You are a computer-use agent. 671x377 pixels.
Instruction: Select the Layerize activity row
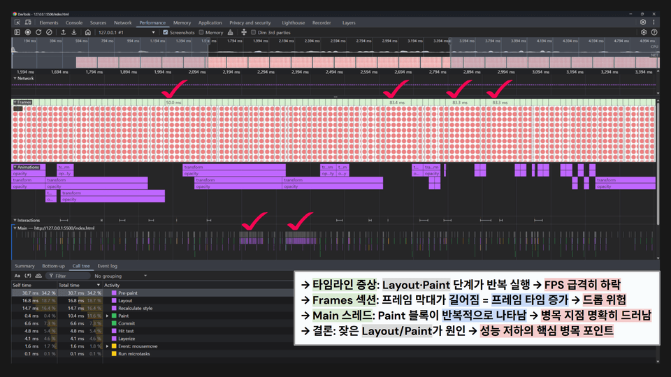(x=152, y=339)
